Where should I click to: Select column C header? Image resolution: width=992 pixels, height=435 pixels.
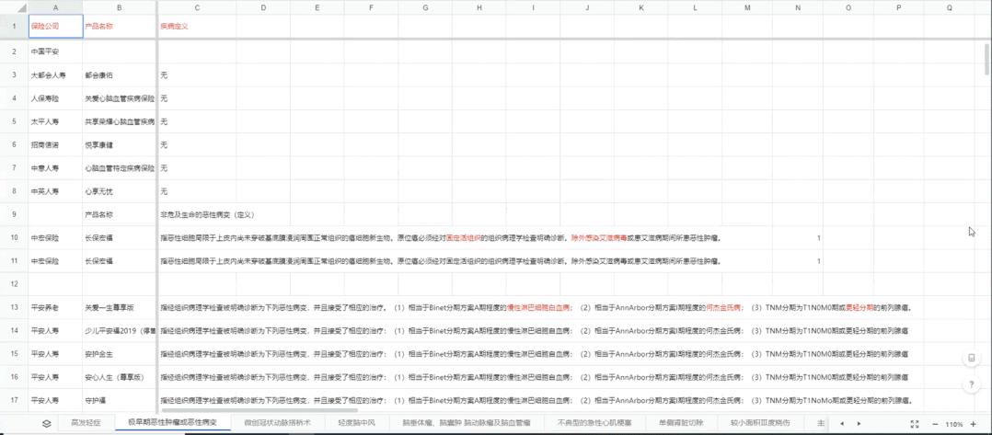pyautogui.click(x=197, y=7)
